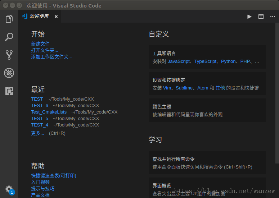Open the 颜色主题 card
Image resolution: width=279 pixels, height=198 pixels.
pos(207,110)
